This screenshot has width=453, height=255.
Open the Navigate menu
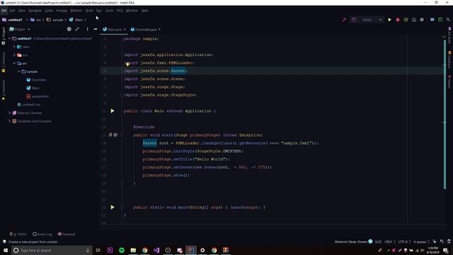point(35,11)
